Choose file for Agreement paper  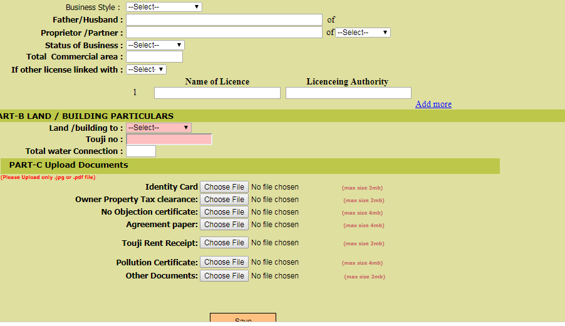tap(224, 225)
